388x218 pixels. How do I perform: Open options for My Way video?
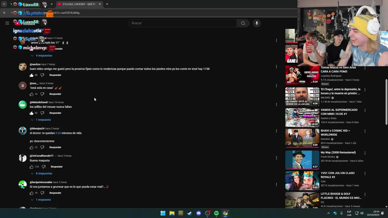pyautogui.click(x=365, y=153)
